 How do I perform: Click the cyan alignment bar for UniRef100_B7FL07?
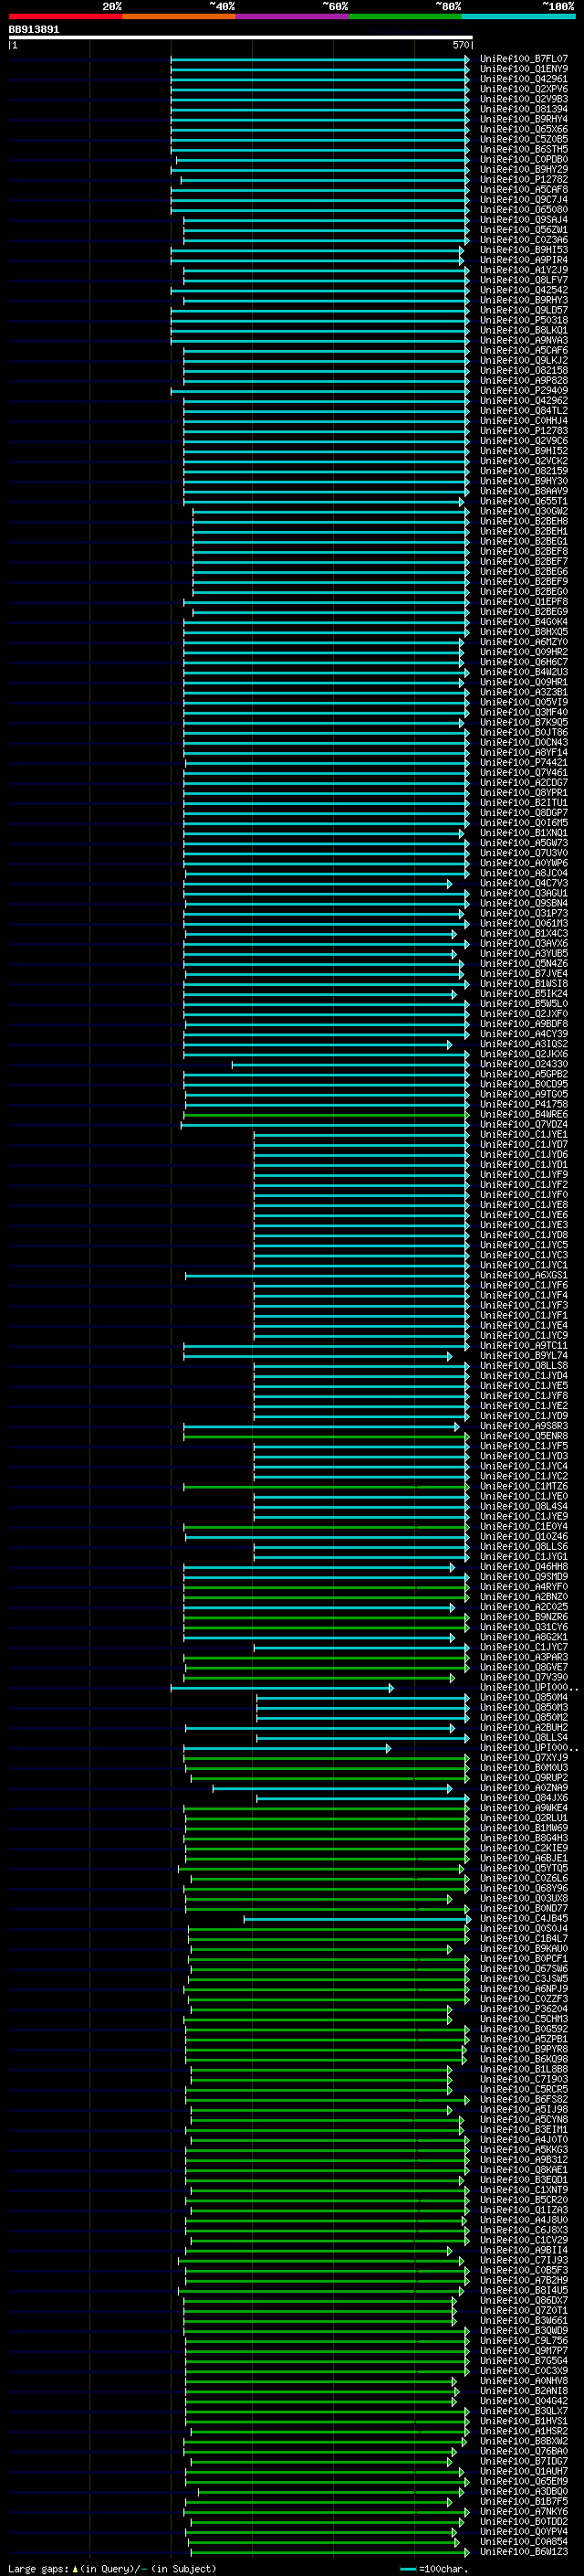tap(320, 59)
